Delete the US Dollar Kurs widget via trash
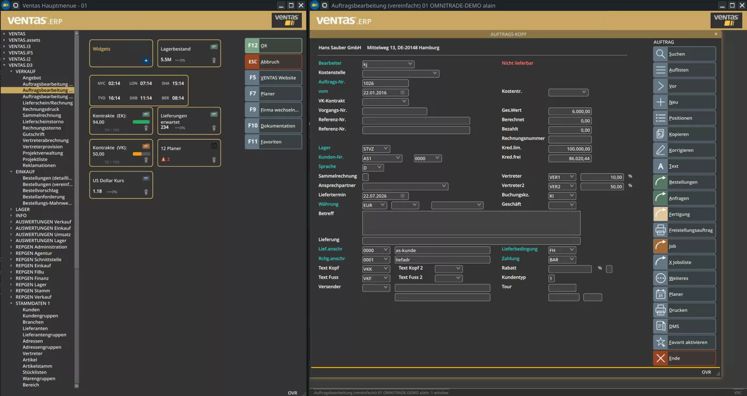The height and width of the screenshot is (396, 747). [146, 192]
